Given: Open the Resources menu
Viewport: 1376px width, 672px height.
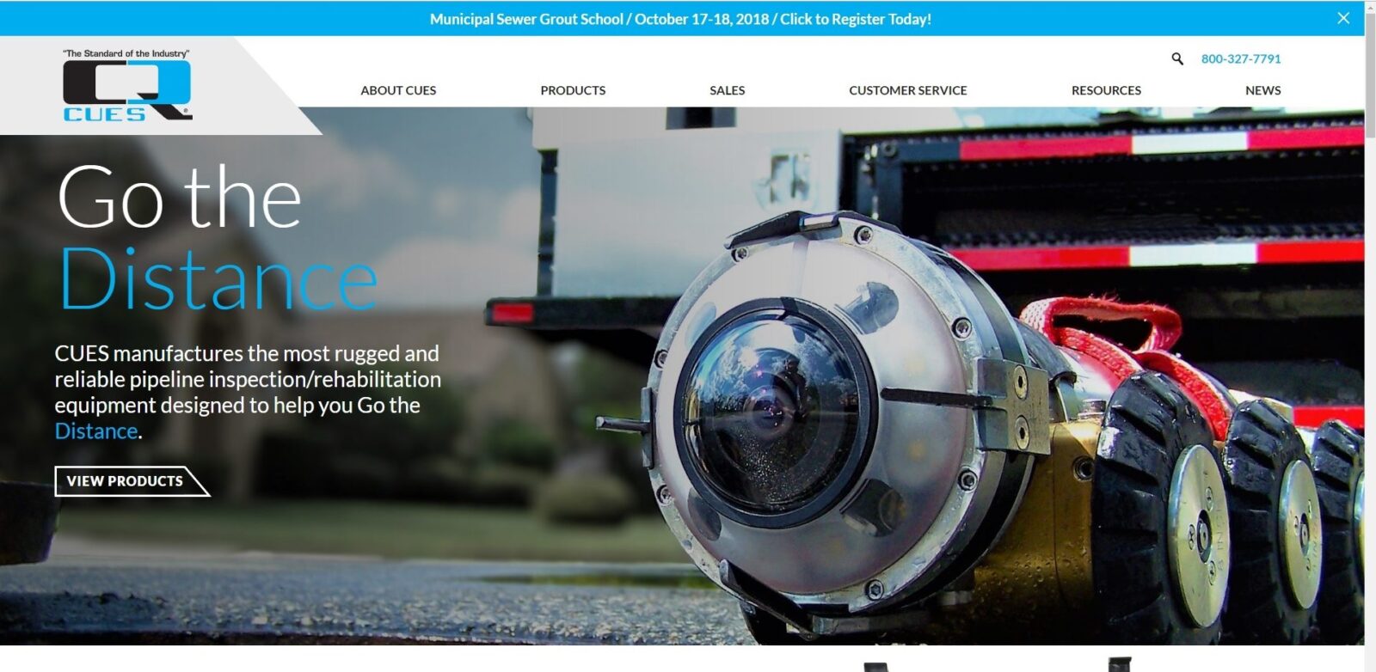Looking at the screenshot, I should click(1106, 90).
